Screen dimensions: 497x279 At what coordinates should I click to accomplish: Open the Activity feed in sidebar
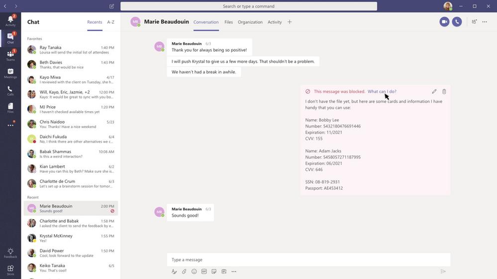[10, 20]
